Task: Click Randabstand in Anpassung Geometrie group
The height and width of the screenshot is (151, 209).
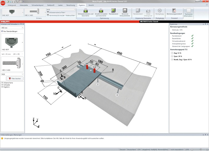Action: [x=138, y=12]
